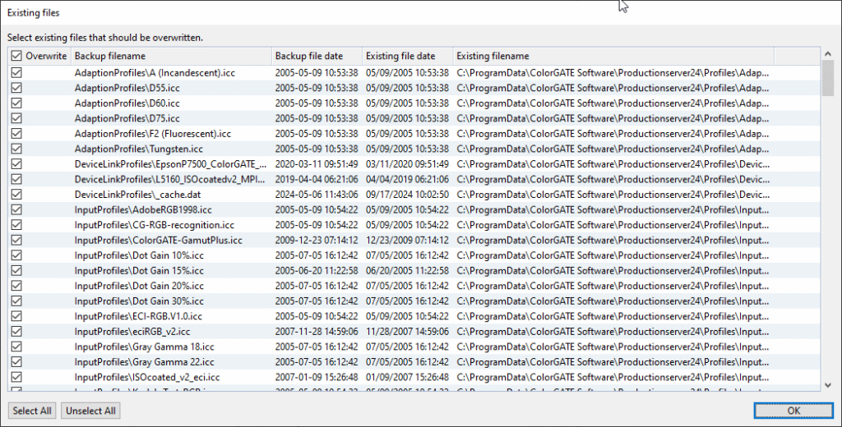842x427 pixels.
Task: Disable overwrite for DeviceLinkProfiles\_cache.dat
Action: (x=16, y=195)
